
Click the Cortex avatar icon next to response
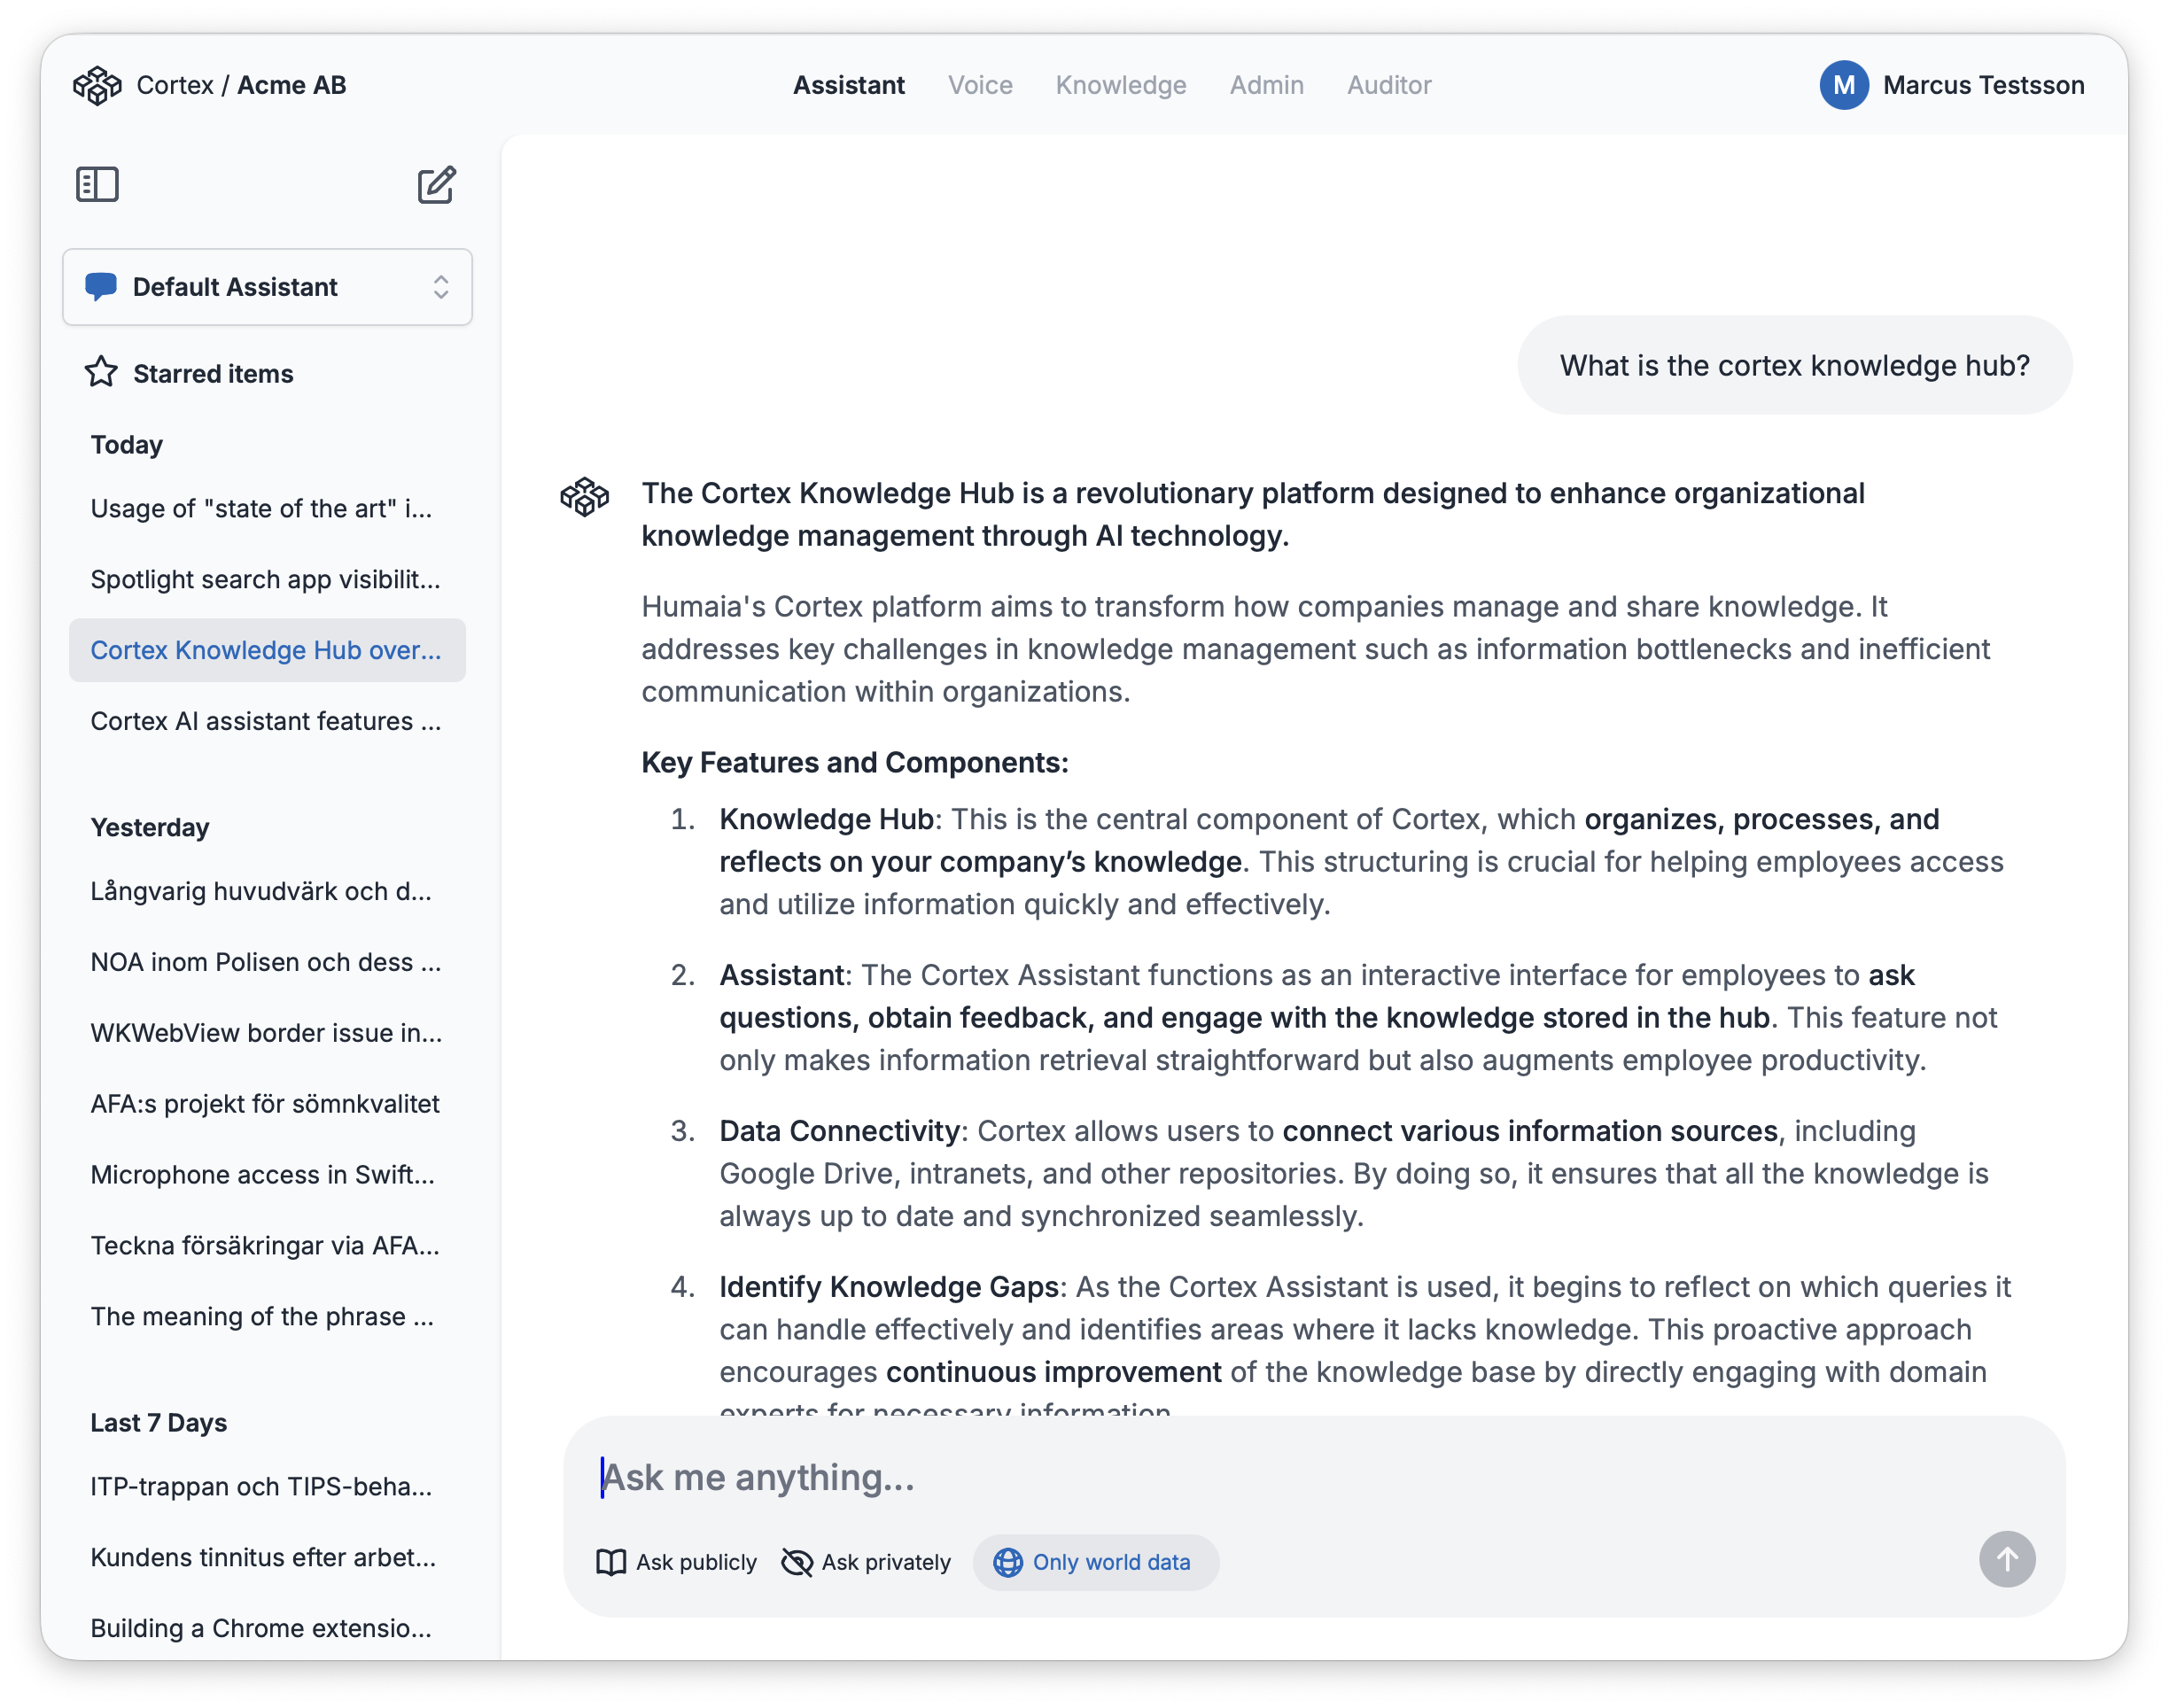pyautogui.click(x=584, y=496)
